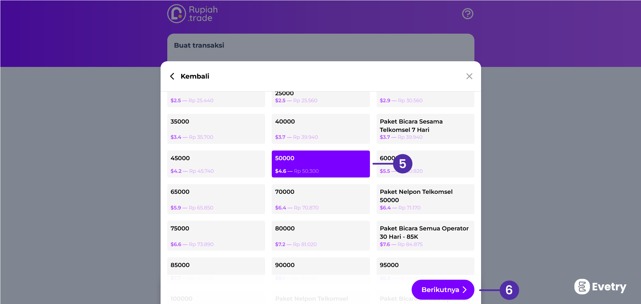This screenshot has height=304, width=641.
Task: Choose Paket Nelpon Telkomsel 50000
Action: pos(425,199)
